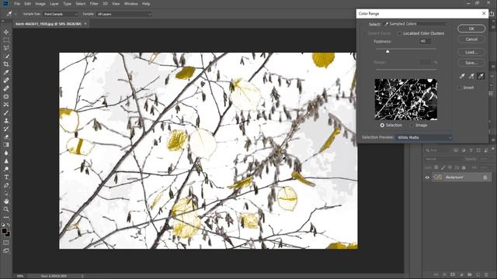Open the Edit Toolbar three-dots menu
Screen dimensions: 497x279
pyautogui.click(x=6, y=217)
